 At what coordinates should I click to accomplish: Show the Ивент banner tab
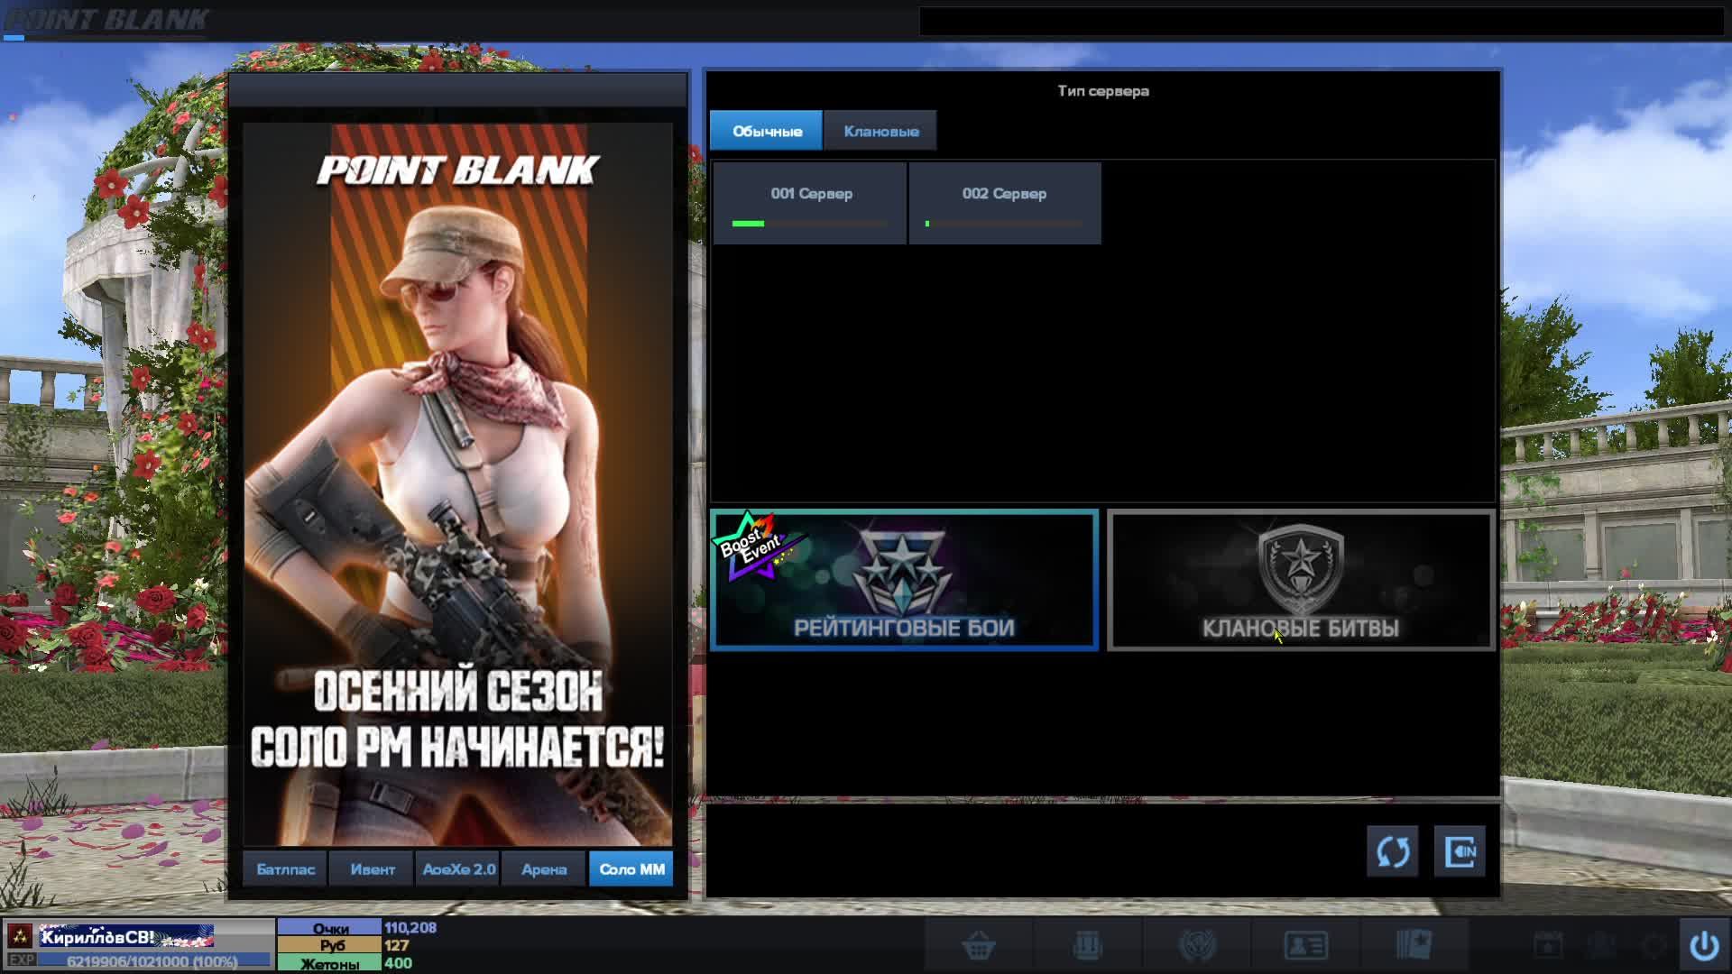372,869
